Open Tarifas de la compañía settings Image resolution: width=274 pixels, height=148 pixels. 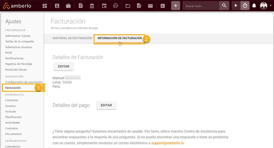pos(20,41)
